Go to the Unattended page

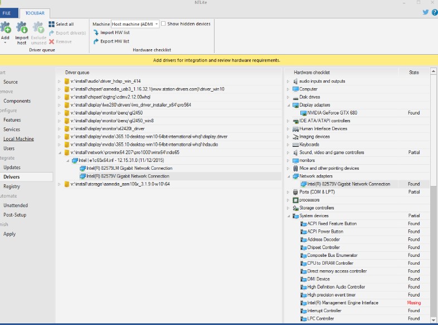tap(16, 205)
